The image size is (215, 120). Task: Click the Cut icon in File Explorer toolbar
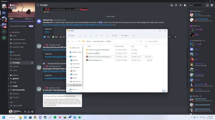pos(80,36)
